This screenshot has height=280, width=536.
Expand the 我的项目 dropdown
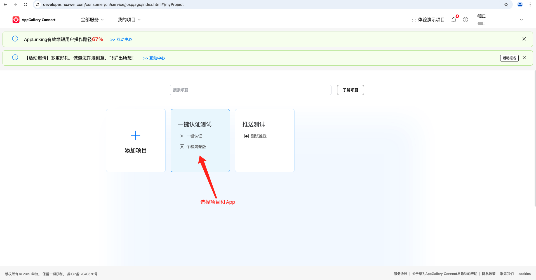[x=129, y=20]
